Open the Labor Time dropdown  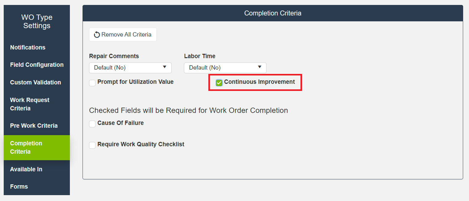click(225, 68)
